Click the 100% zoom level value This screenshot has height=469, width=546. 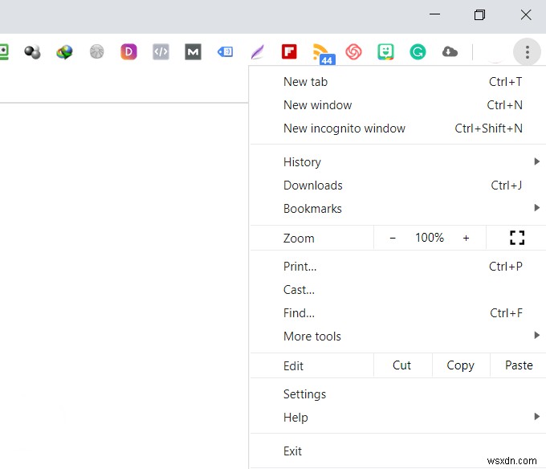point(430,238)
